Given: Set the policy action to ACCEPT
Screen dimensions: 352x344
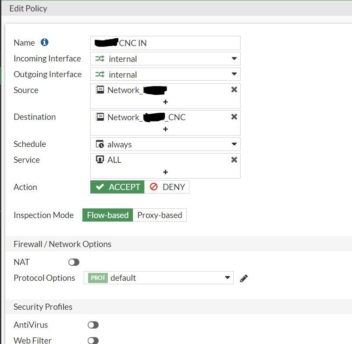Looking at the screenshot, I should pyautogui.click(x=117, y=187).
